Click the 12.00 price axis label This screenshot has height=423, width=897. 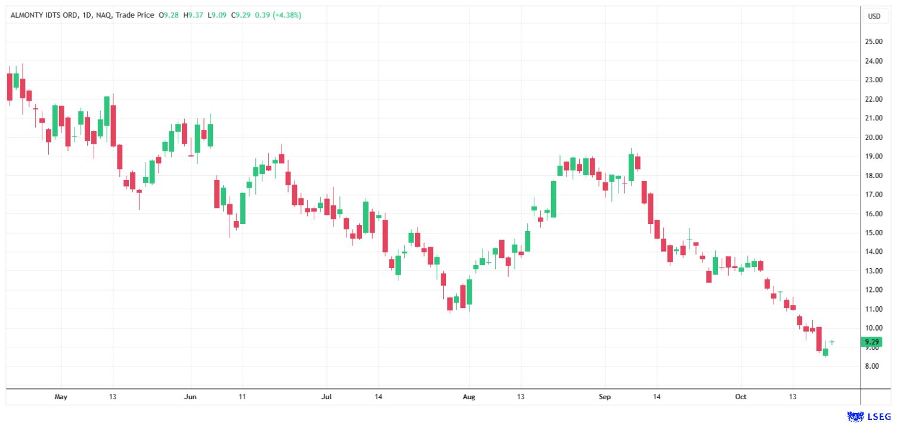[874, 290]
